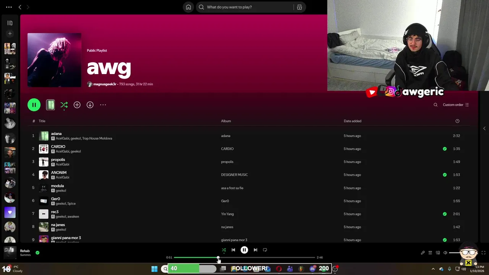Click the saved checkmark on gianni pana mor 3
Screen dimensions: 489x275
point(445,240)
